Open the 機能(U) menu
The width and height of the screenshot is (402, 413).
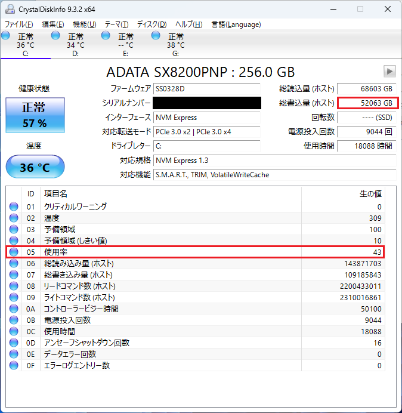coord(84,24)
